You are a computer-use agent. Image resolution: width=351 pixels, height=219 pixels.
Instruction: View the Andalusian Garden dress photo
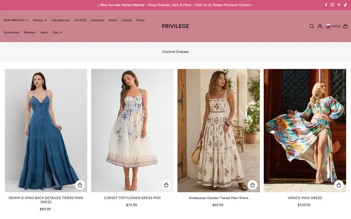tap(219, 130)
